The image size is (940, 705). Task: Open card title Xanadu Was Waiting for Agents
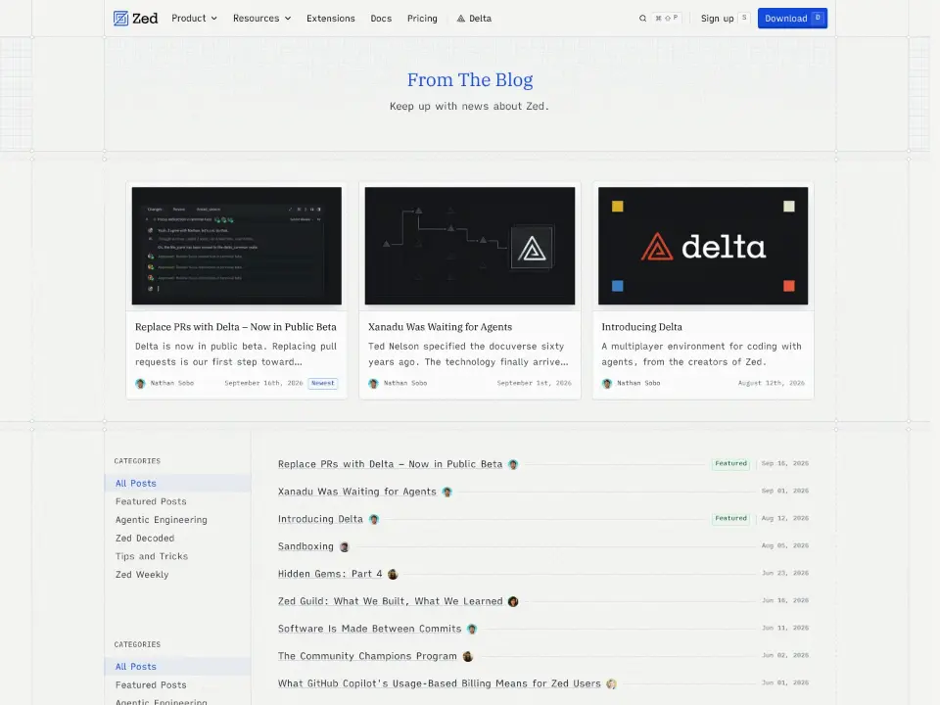pyautogui.click(x=440, y=327)
